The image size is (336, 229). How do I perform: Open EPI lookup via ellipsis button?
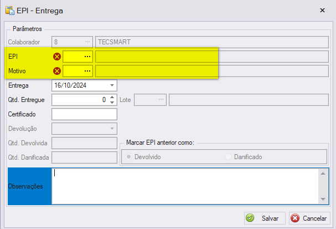pos(87,57)
